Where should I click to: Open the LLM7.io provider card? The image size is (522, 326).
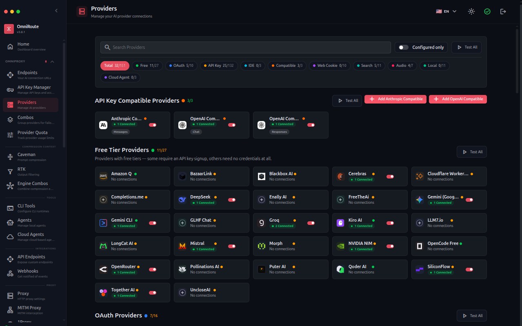click(x=449, y=223)
